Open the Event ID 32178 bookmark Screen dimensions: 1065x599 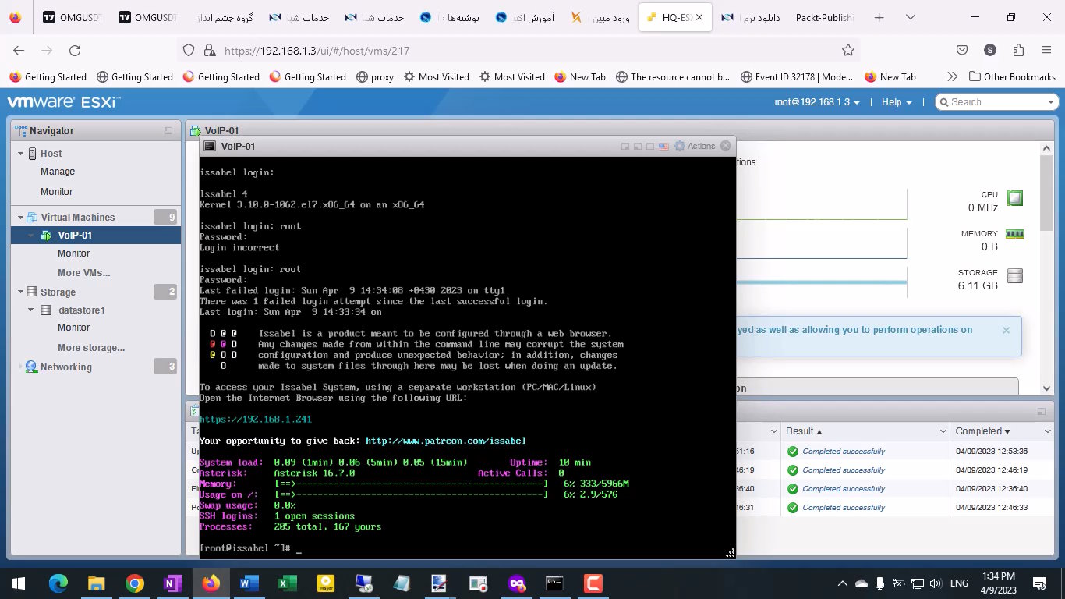tap(795, 76)
